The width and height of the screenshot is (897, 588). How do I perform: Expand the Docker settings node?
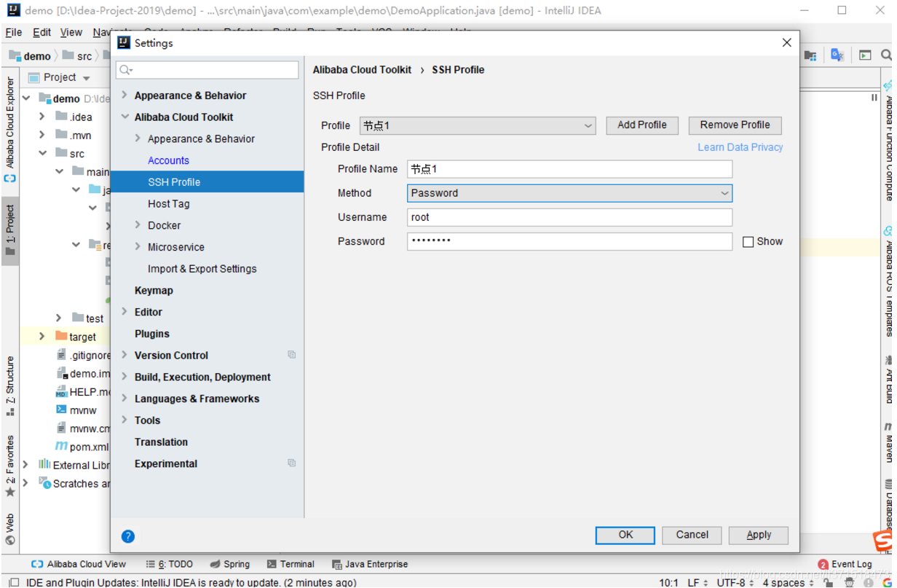click(x=138, y=225)
